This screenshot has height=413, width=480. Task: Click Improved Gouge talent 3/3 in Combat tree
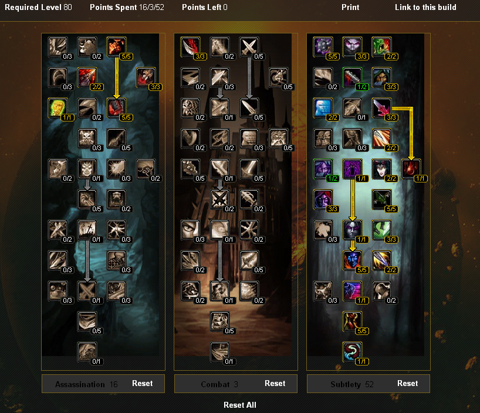click(190, 47)
